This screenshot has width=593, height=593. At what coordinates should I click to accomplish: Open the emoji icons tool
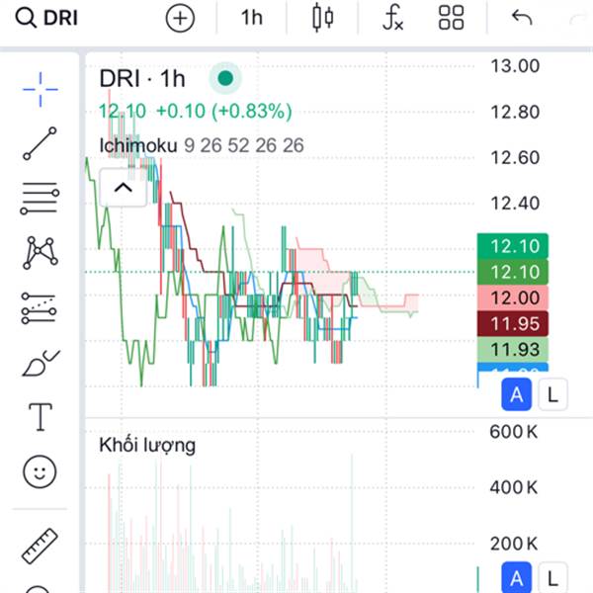click(x=40, y=471)
